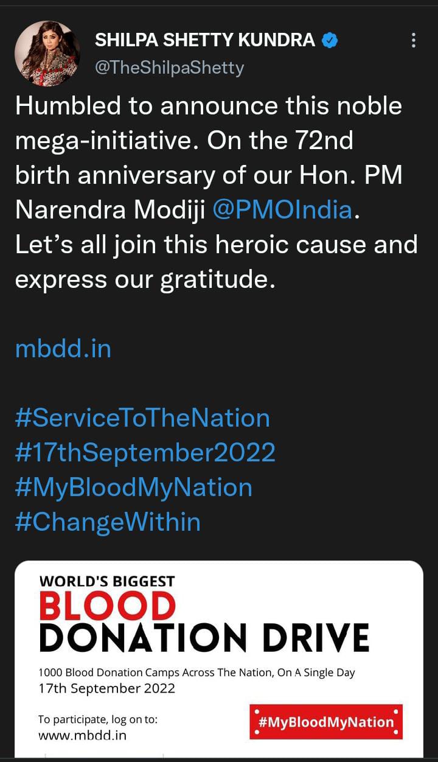Open the #ServiceToTheNation hashtag
The width and height of the screenshot is (438, 762).
142,418
